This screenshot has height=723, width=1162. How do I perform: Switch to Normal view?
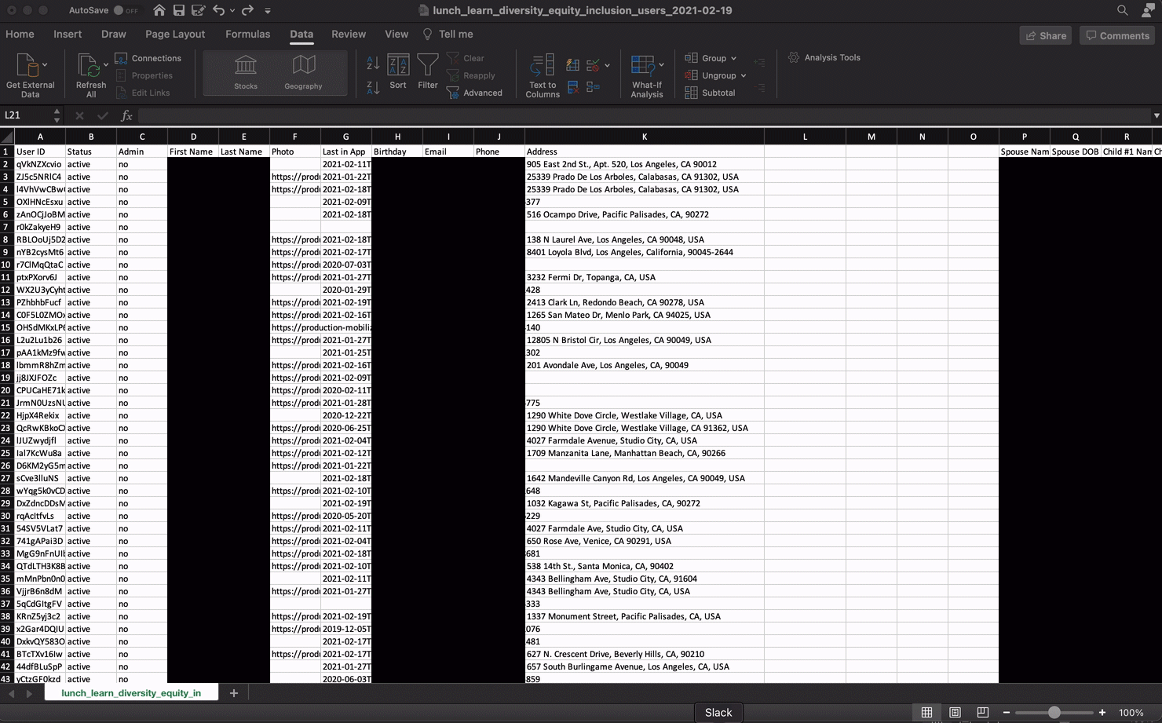[926, 712]
